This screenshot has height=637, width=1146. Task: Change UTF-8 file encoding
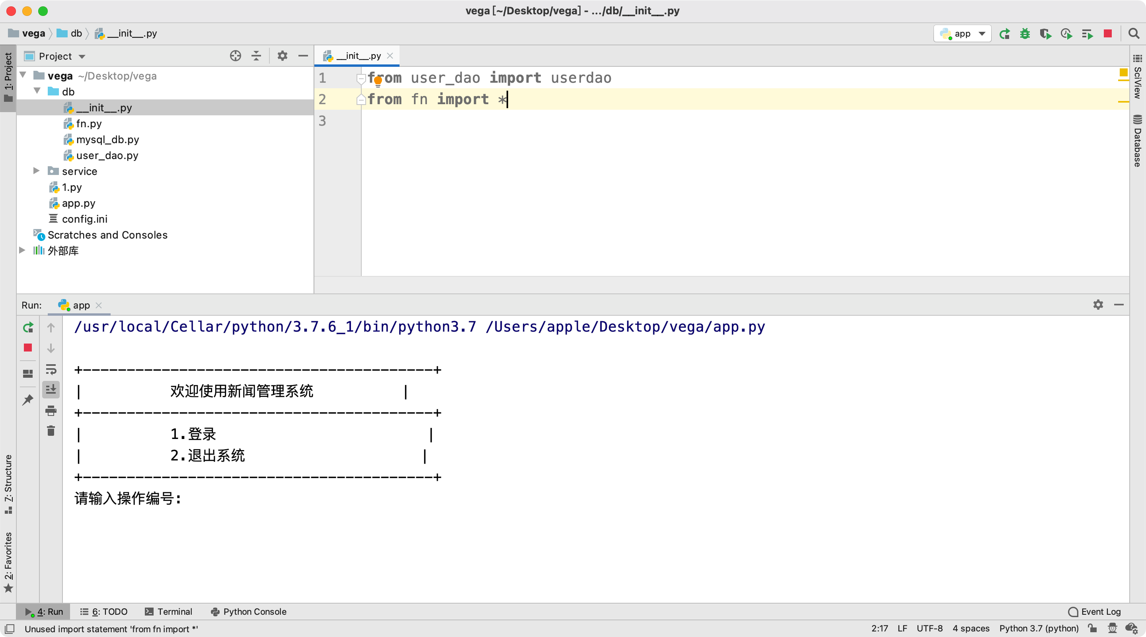tap(930, 628)
